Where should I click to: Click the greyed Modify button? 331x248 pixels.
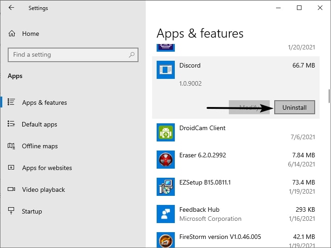249,107
